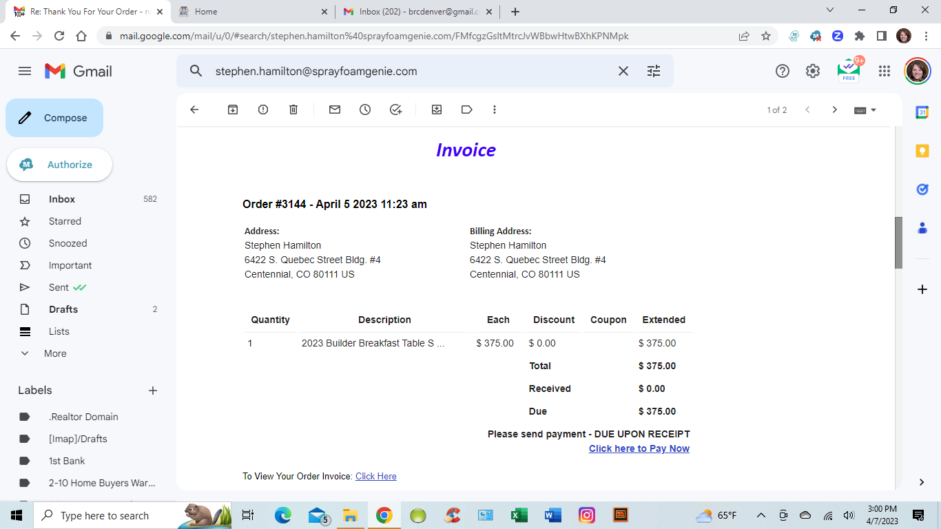The height and width of the screenshot is (529, 941).
Task: Open the Google apps grid
Action: 885,71
